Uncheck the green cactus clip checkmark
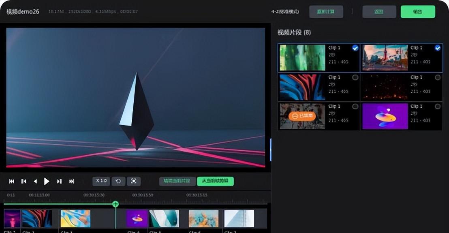449x233 pixels. tap(355, 48)
